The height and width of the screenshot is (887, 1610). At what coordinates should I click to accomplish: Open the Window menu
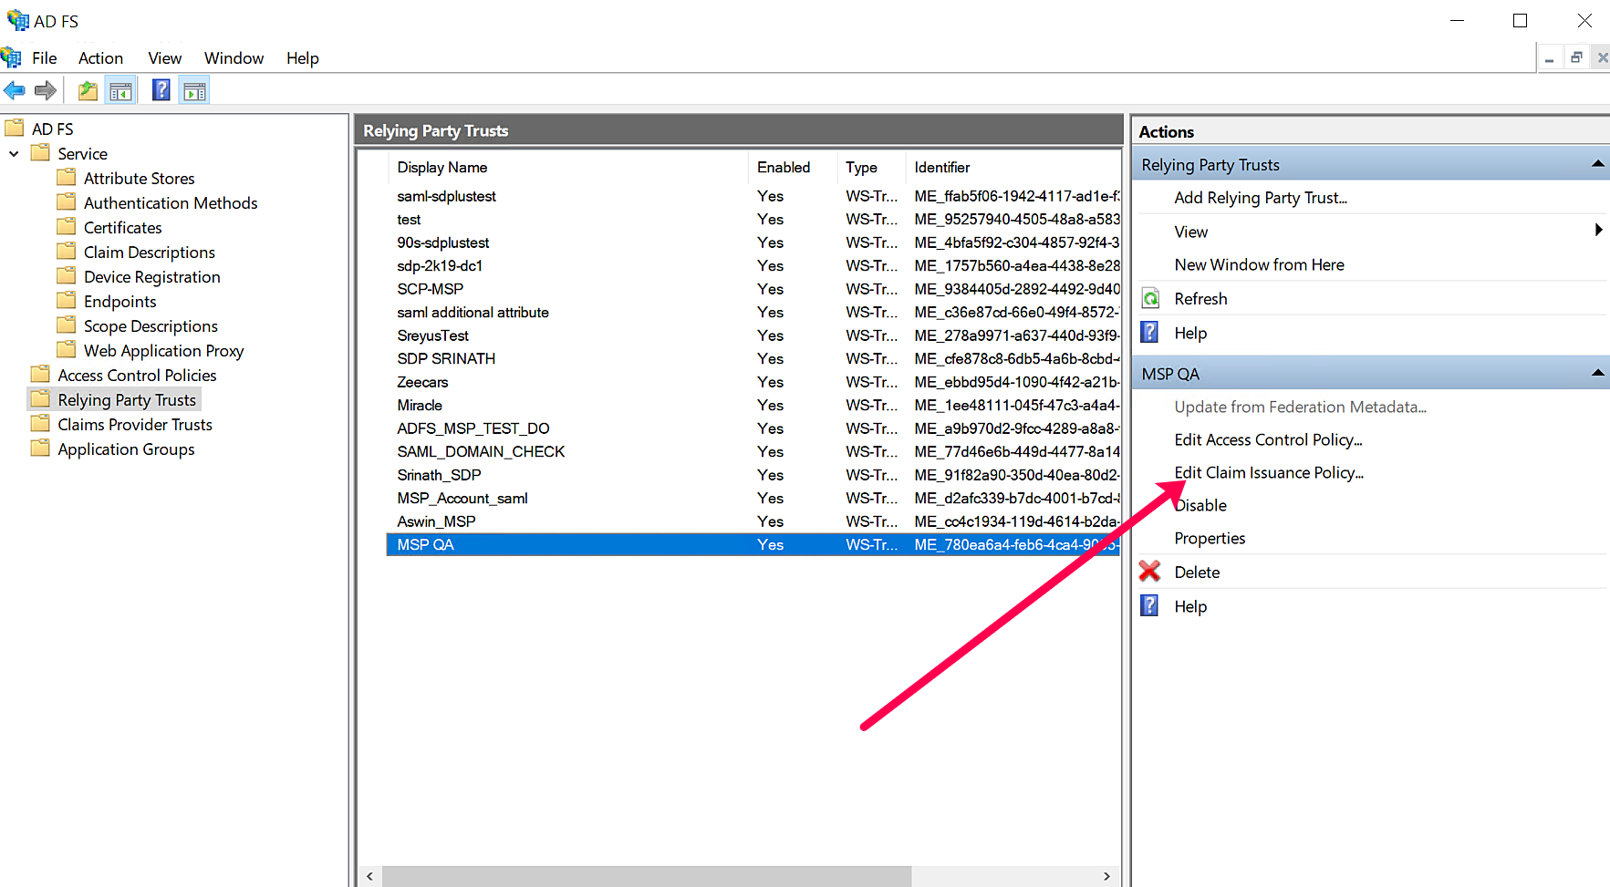click(234, 58)
